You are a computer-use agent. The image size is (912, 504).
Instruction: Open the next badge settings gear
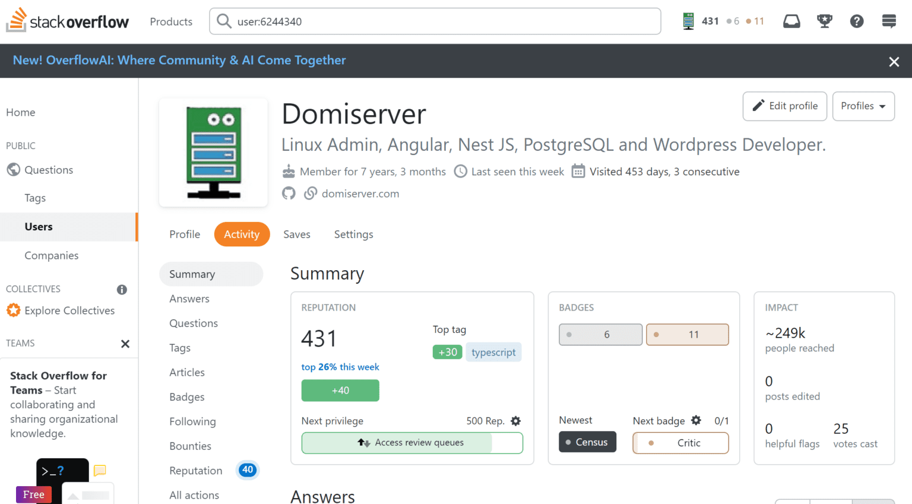(x=696, y=420)
